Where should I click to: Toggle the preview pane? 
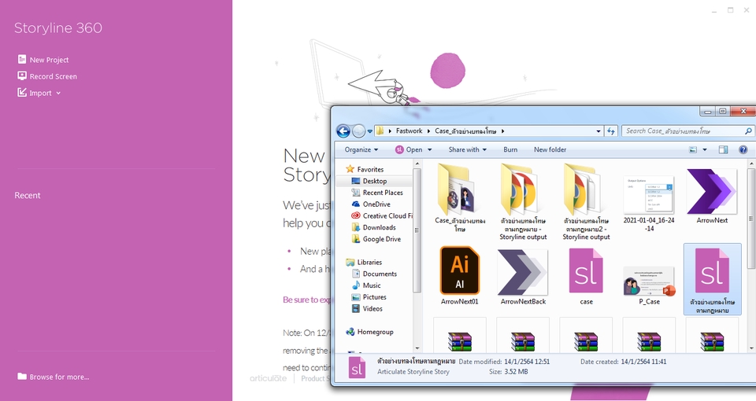723,149
